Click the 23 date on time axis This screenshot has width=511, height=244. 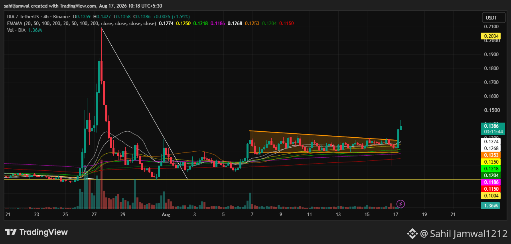37,215
